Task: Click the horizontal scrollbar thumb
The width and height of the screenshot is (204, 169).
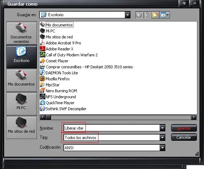Action: (48, 117)
